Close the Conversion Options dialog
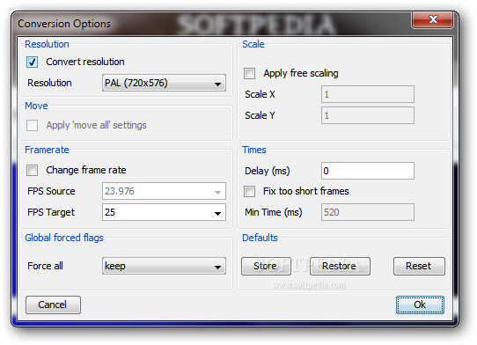The width and height of the screenshot is (477, 345). [x=432, y=19]
